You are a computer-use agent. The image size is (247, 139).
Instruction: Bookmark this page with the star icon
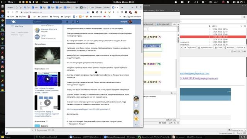click(x=88, y=12)
